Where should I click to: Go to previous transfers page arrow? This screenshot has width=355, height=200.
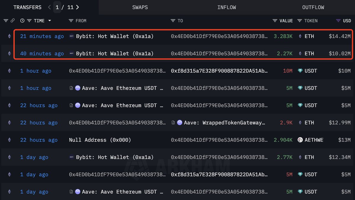(x=49, y=7)
